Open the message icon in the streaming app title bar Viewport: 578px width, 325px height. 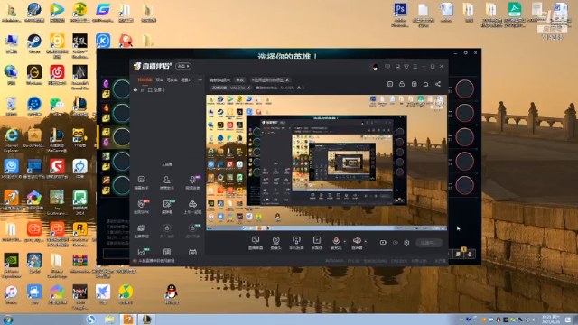coord(387,67)
